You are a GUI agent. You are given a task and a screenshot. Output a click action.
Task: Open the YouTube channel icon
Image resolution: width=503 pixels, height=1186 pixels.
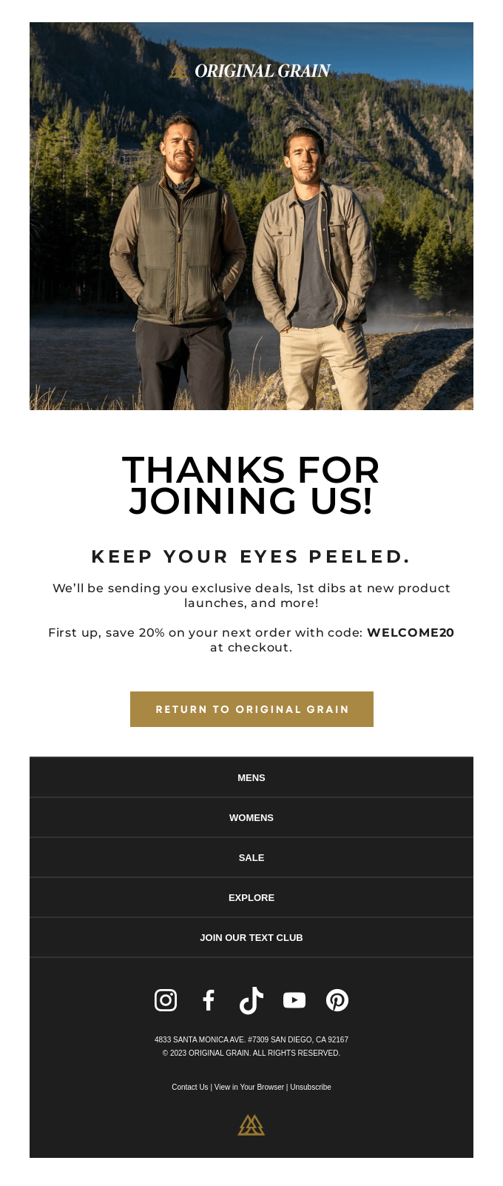(294, 999)
